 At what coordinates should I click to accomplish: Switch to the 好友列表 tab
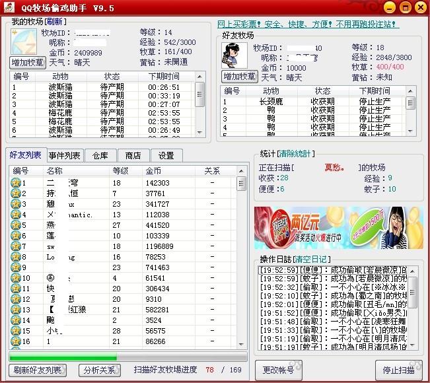[x=26, y=155]
